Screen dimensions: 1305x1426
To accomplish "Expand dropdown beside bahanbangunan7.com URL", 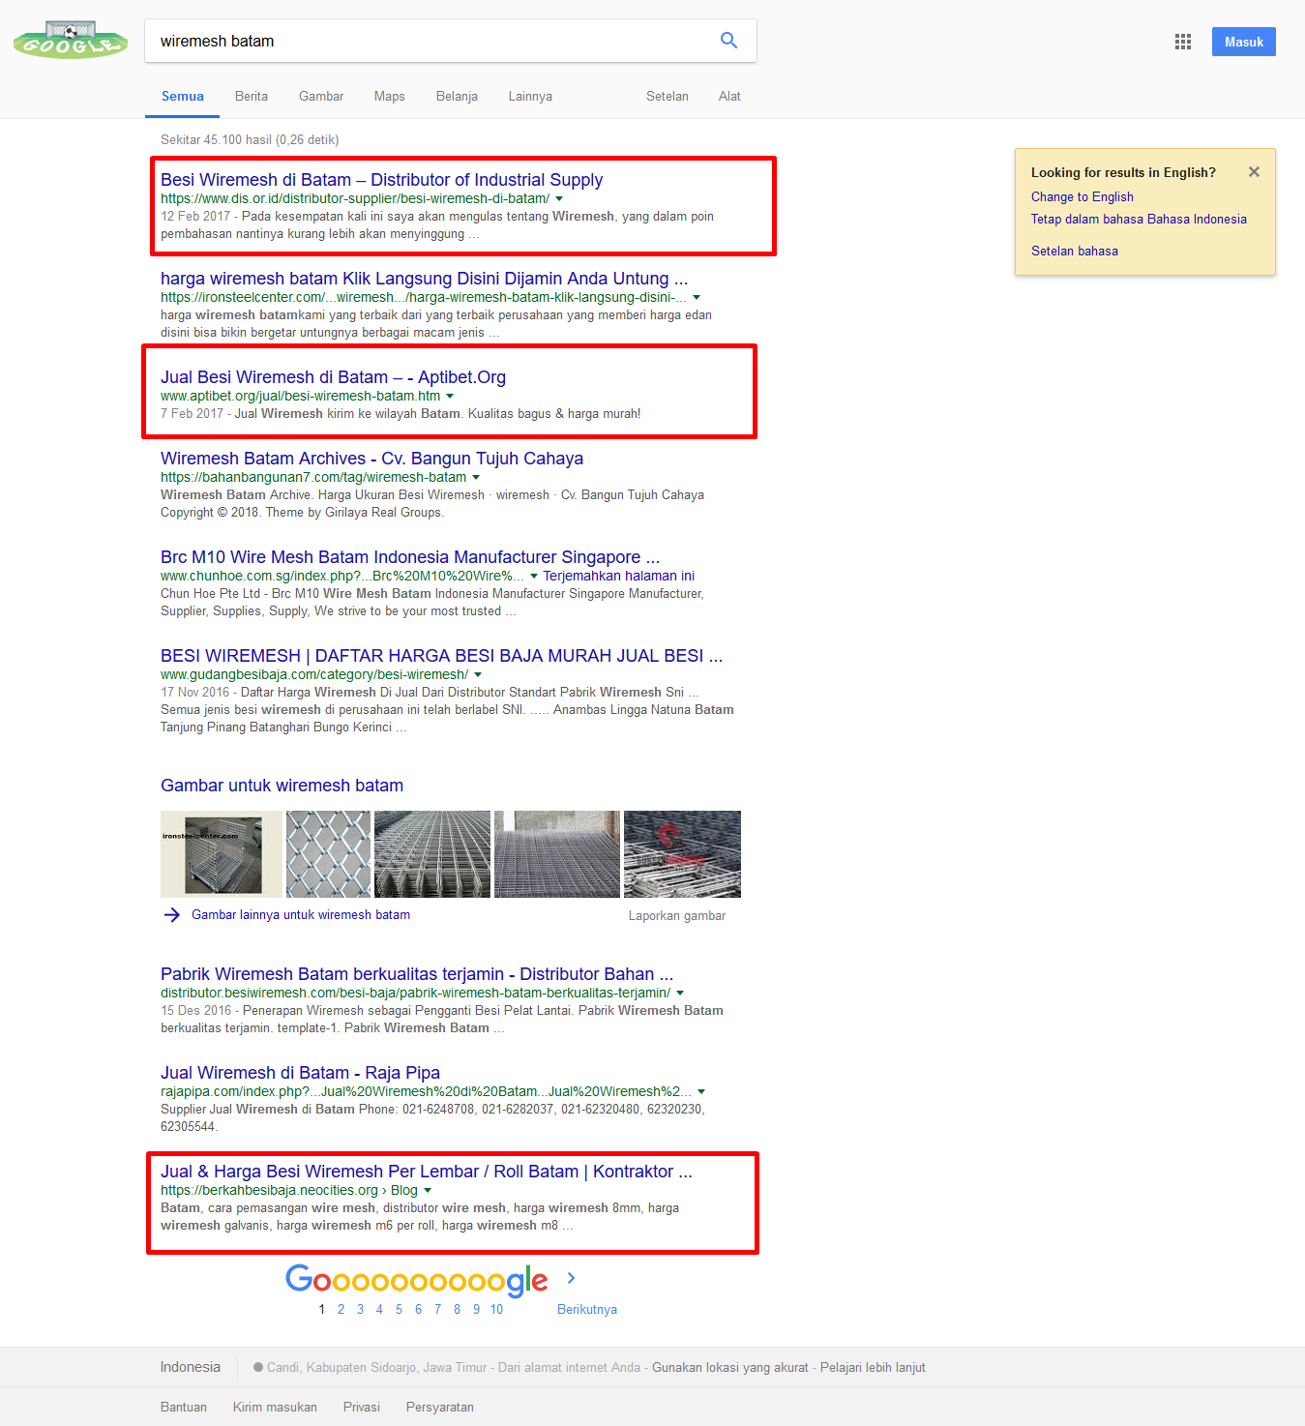I will tap(476, 478).
